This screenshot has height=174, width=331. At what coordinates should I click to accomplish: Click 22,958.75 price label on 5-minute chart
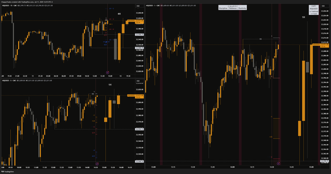point(140,129)
